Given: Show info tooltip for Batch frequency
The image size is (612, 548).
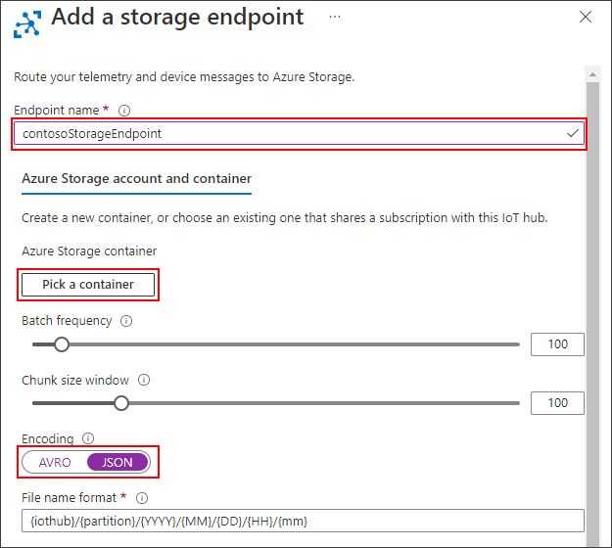Looking at the screenshot, I should click(x=126, y=321).
